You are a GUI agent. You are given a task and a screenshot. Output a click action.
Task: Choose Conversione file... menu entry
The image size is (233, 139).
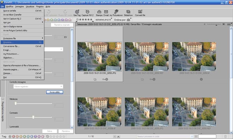(22, 46)
